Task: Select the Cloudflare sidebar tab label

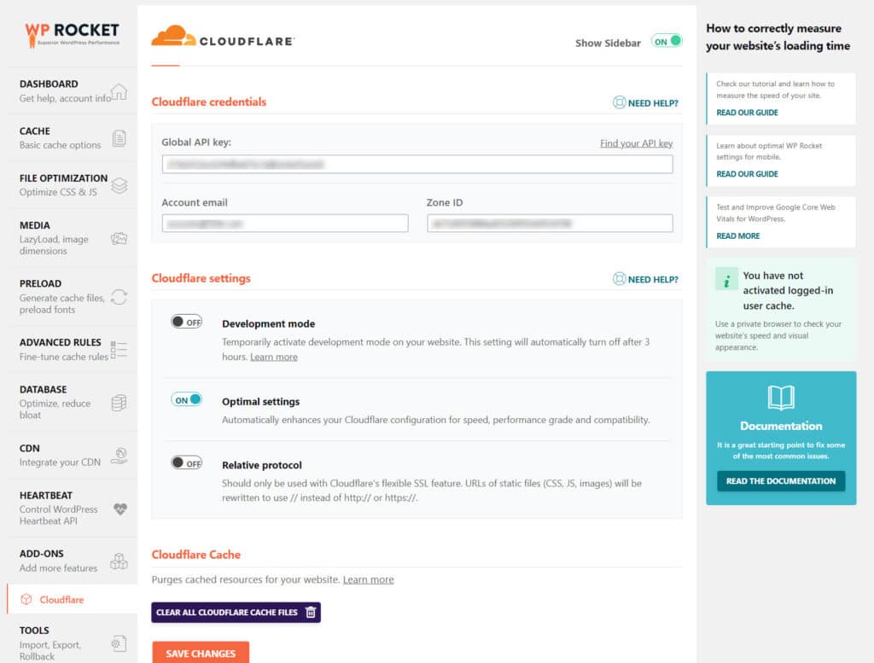Action: click(x=61, y=600)
